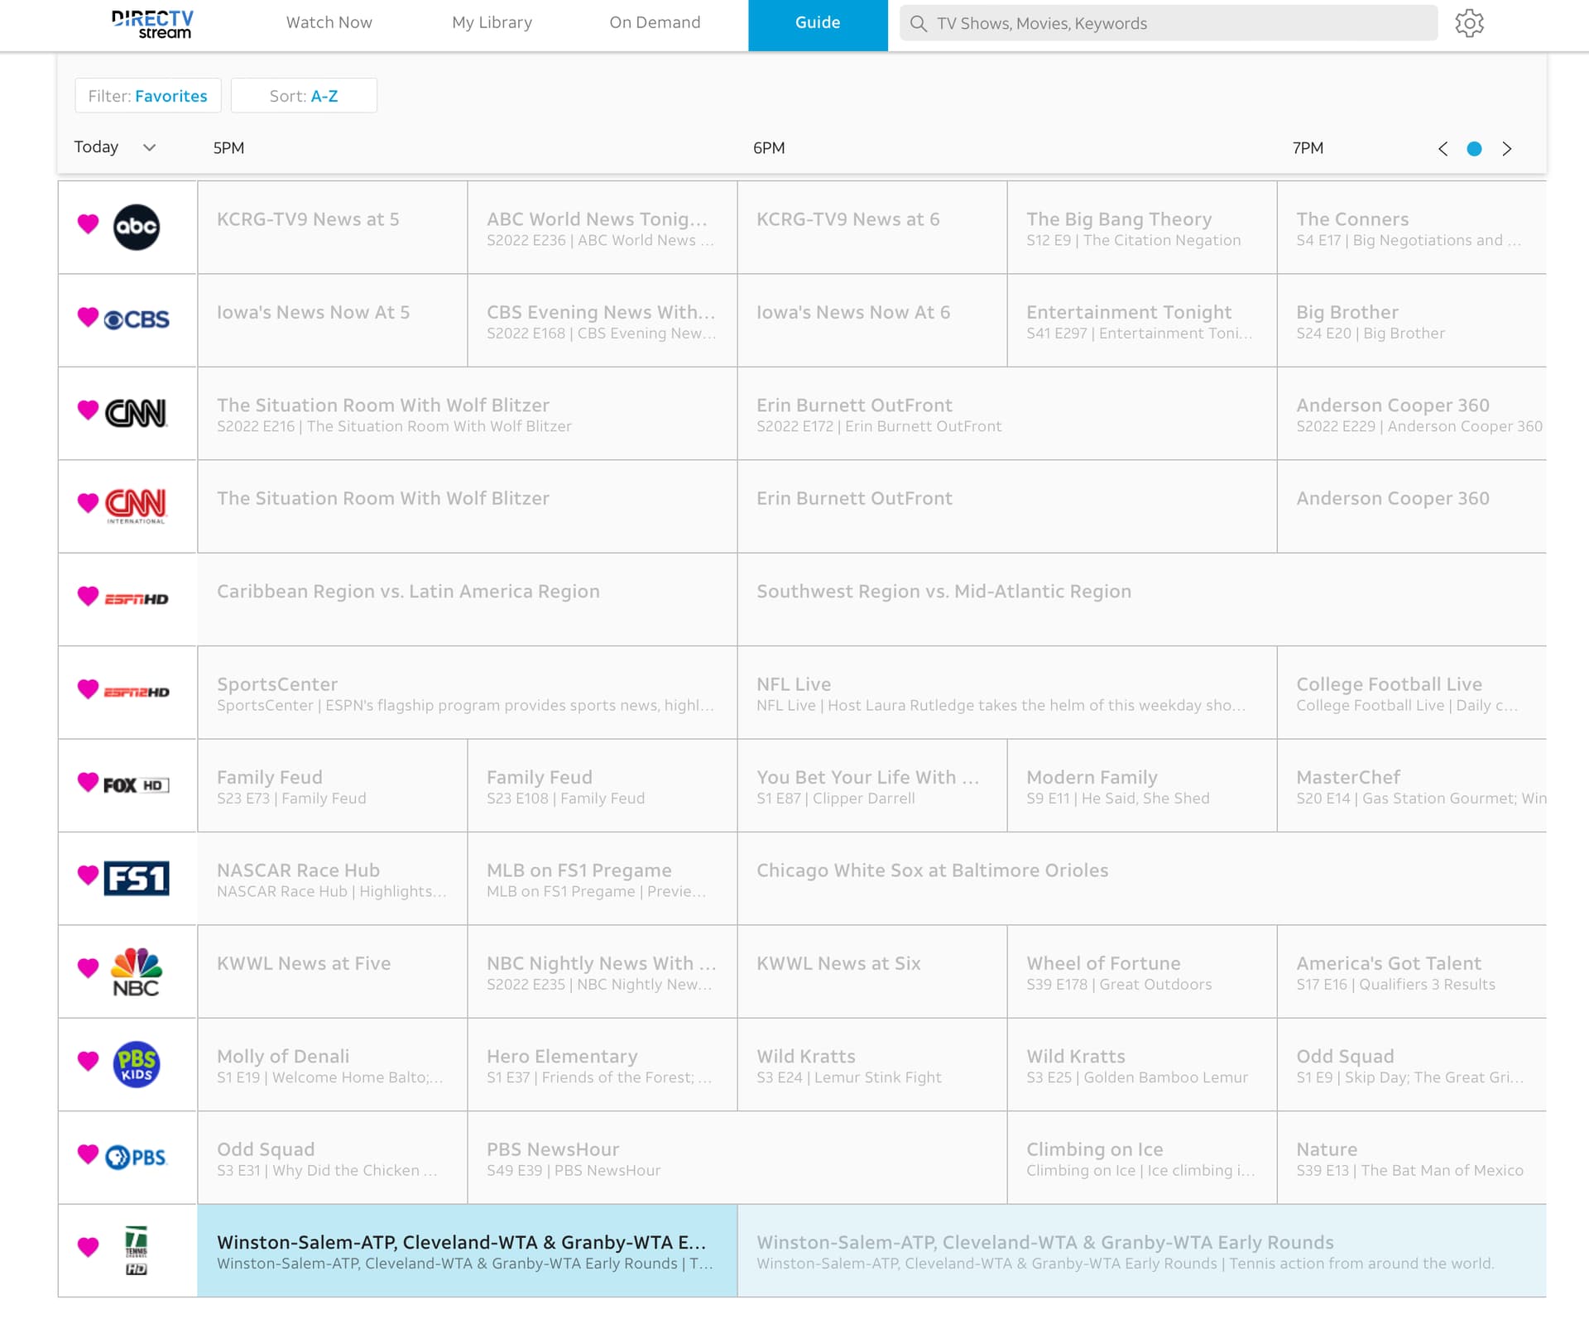Advance the guide with the next arrow
The width and height of the screenshot is (1589, 1343).
click(x=1506, y=149)
